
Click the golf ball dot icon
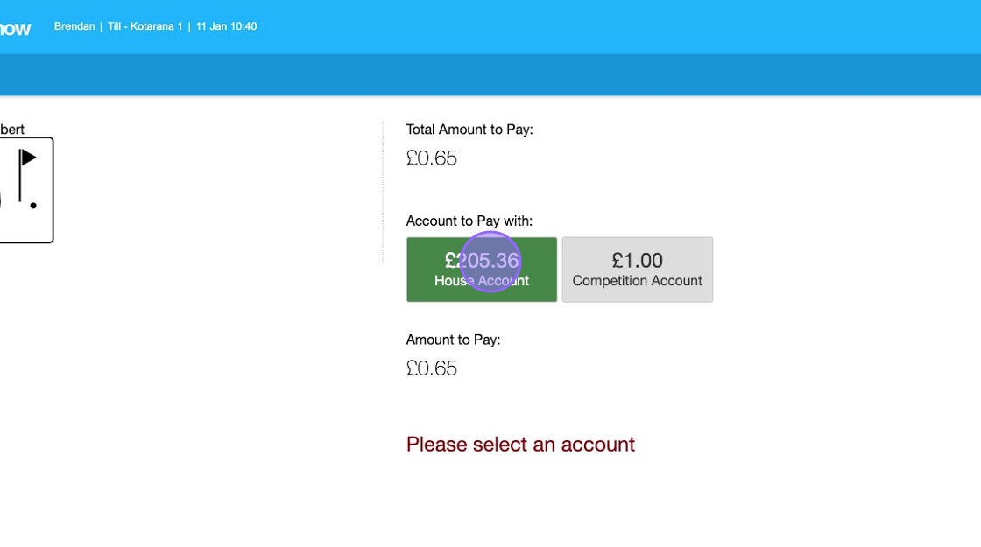click(33, 206)
